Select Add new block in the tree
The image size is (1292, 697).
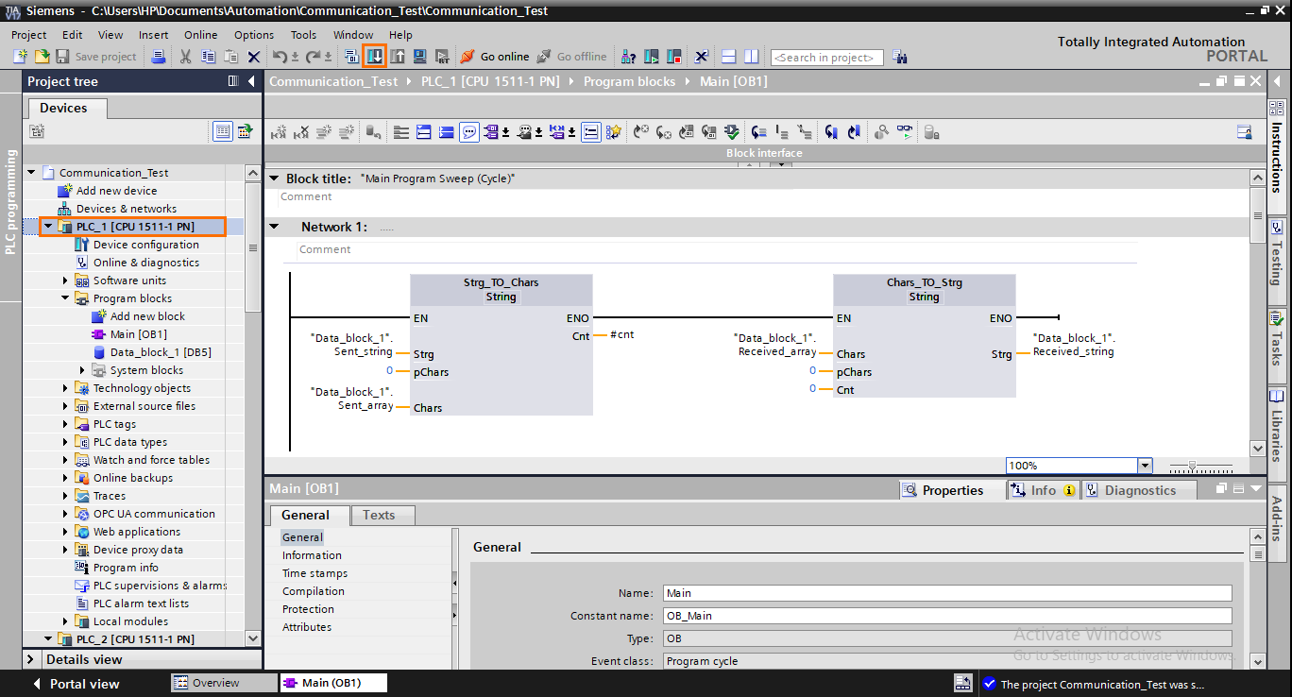point(147,316)
